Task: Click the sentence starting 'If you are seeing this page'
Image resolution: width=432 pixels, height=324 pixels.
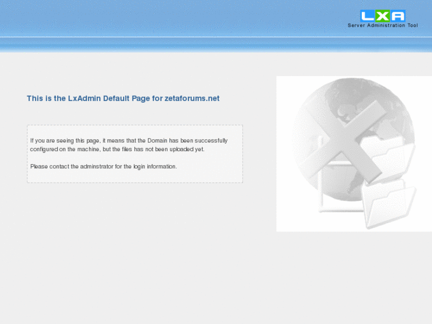Action: click(x=129, y=145)
